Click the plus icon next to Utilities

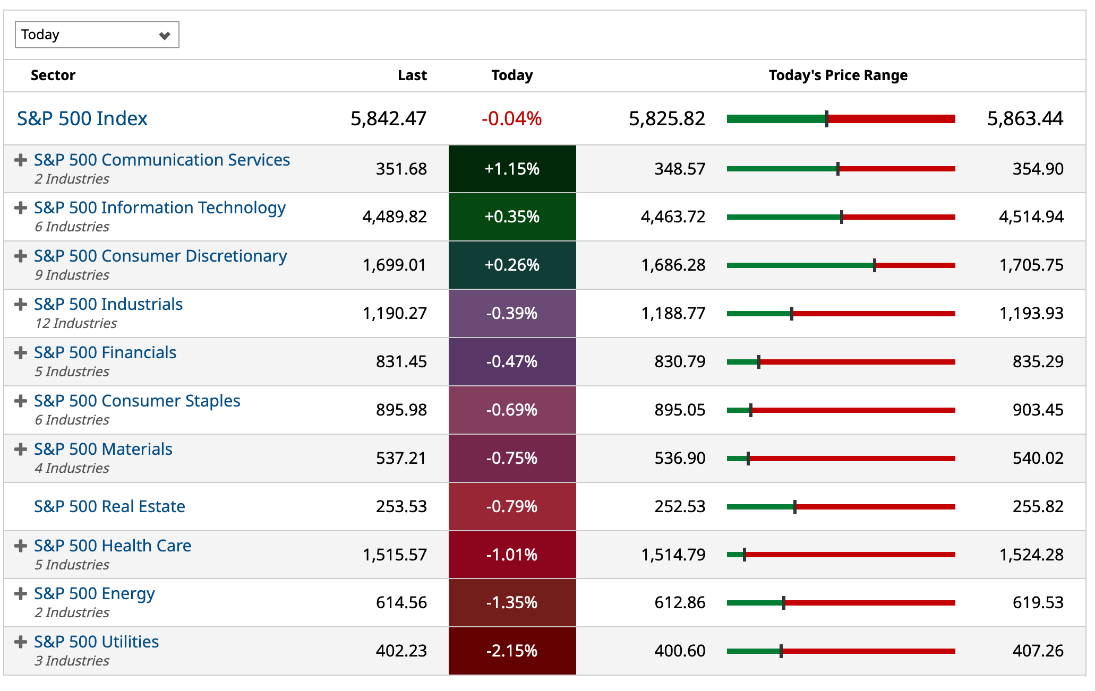21,642
